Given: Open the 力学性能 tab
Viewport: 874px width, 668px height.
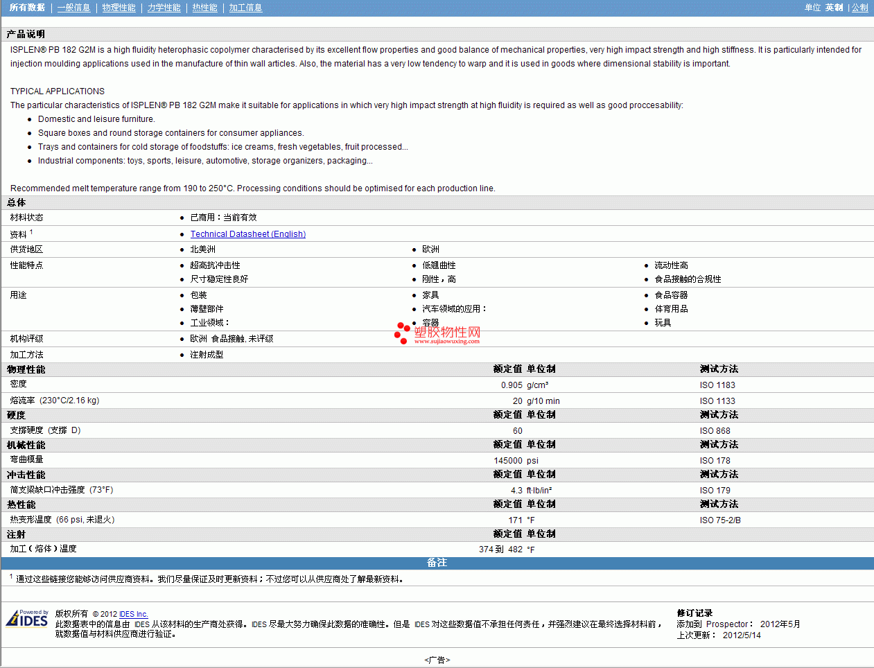Looking at the screenshot, I should click(164, 8).
